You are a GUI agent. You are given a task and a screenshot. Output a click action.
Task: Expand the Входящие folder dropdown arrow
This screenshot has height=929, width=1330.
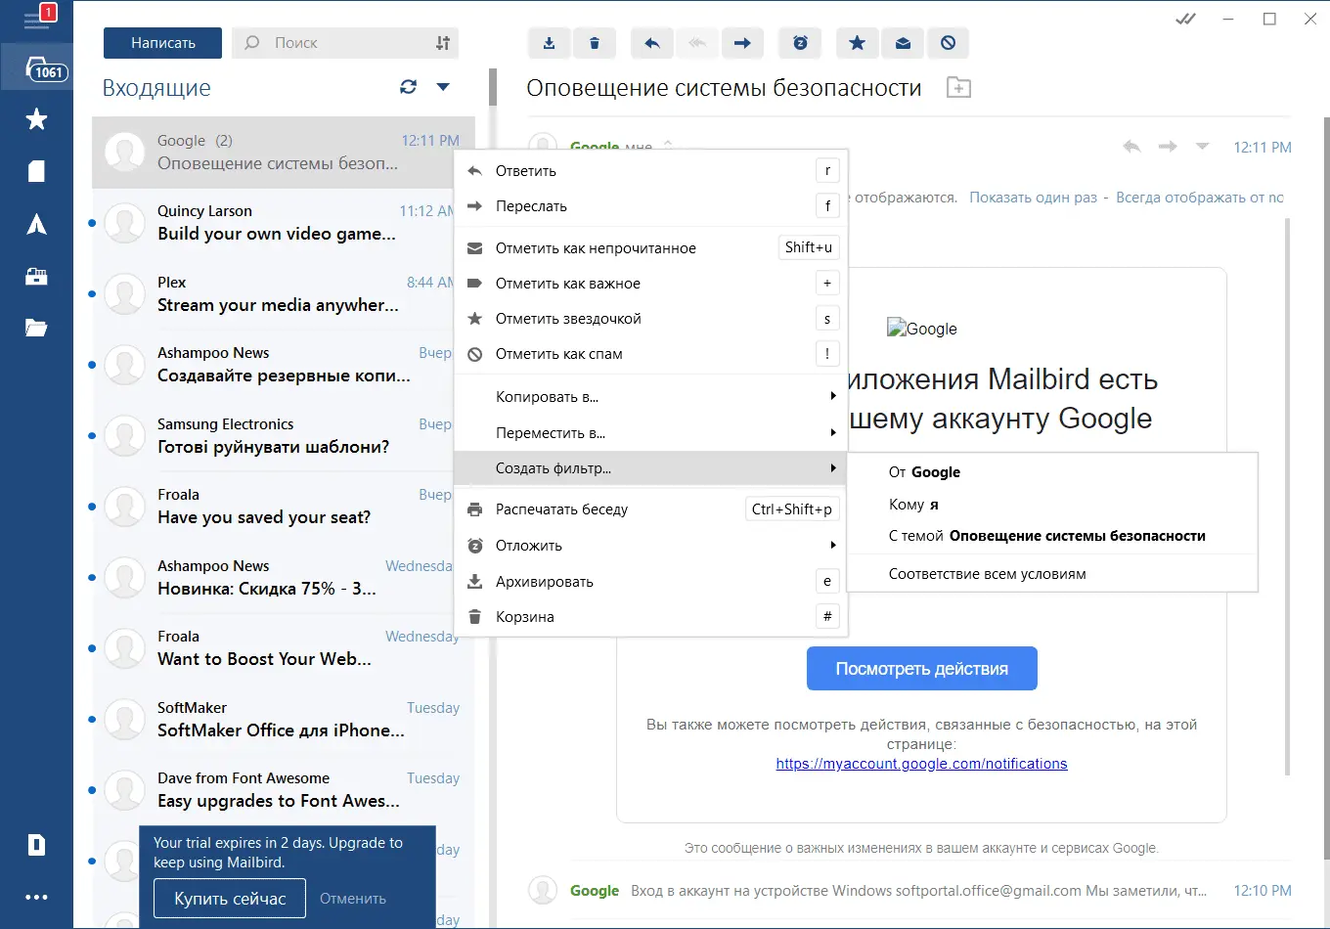point(443,87)
